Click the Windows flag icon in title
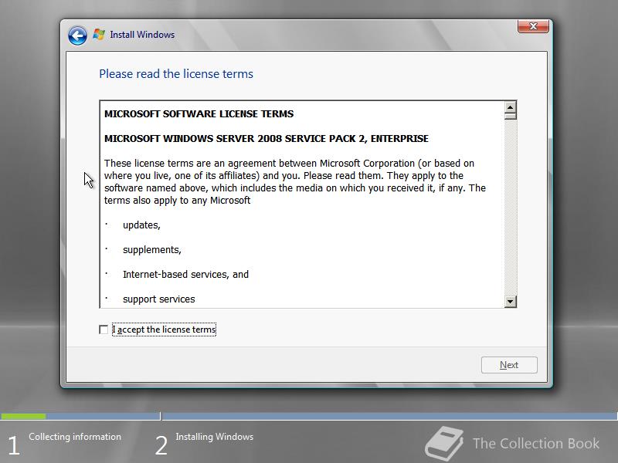The height and width of the screenshot is (463, 618). (99, 35)
